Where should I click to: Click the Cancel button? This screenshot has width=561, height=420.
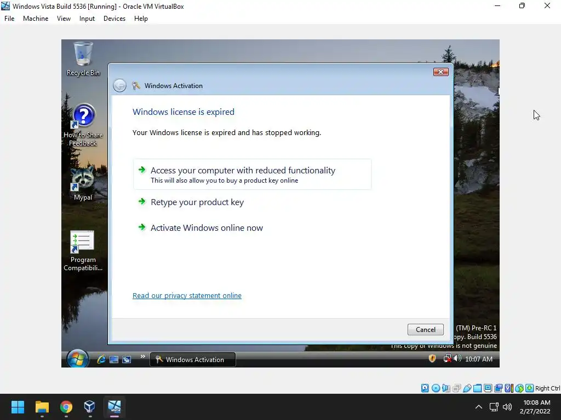[425, 329]
